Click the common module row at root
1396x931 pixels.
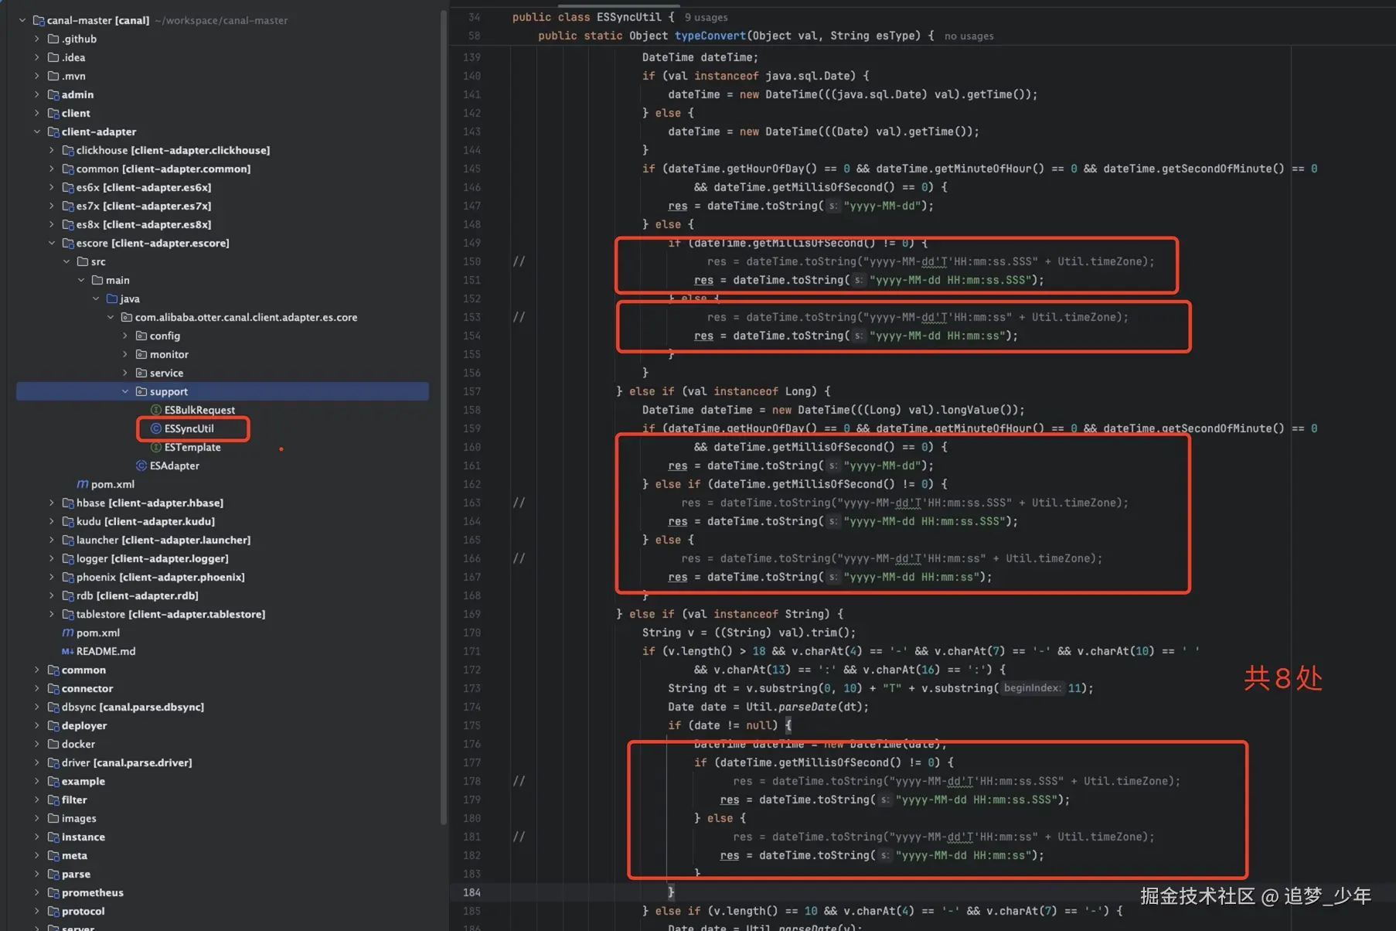tap(223, 670)
